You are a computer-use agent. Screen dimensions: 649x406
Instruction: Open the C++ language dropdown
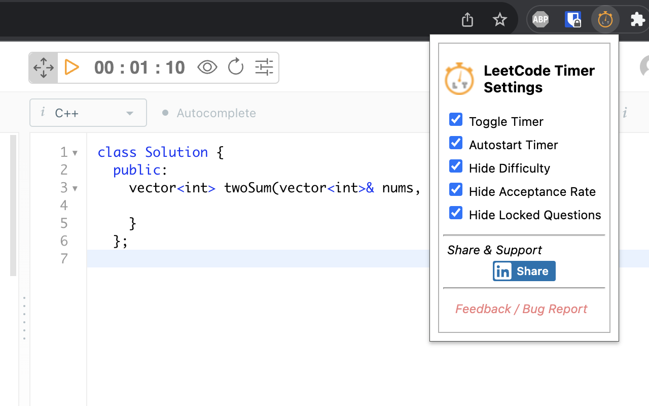pyautogui.click(x=88, y=113)
